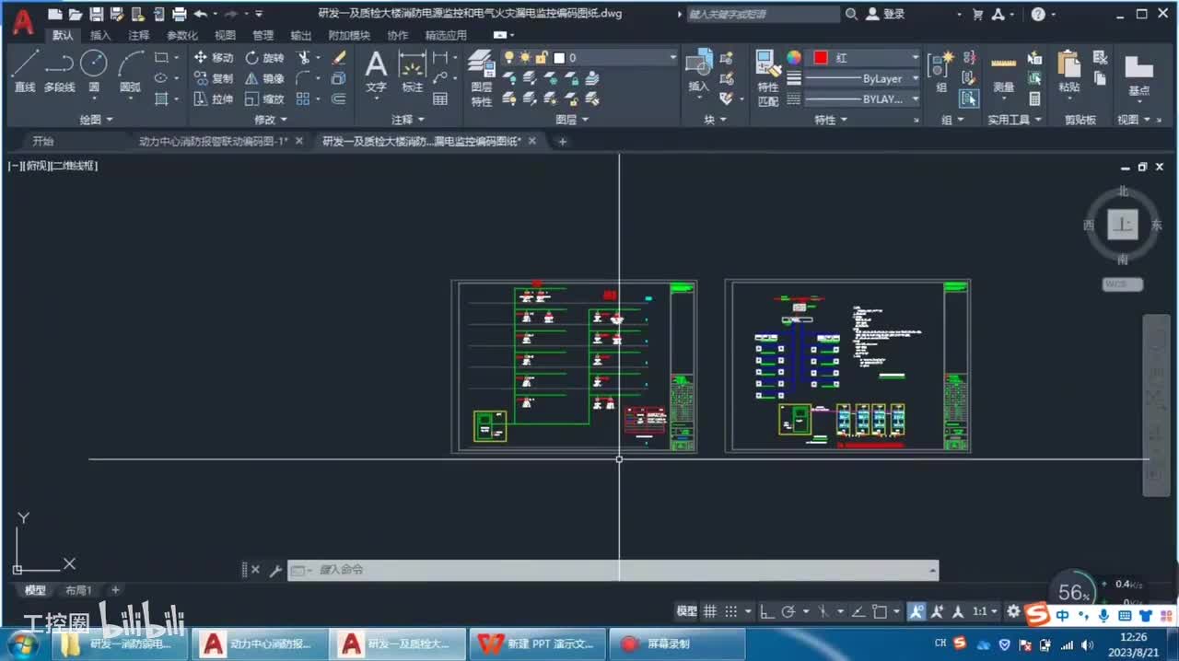
Task: Click Match Properties (特性匹配)
Action: (x=767, y=78)
